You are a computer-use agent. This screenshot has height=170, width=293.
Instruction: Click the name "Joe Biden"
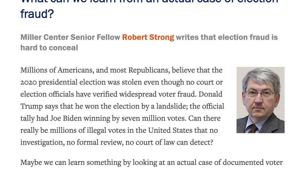click(x=66, y=119)
